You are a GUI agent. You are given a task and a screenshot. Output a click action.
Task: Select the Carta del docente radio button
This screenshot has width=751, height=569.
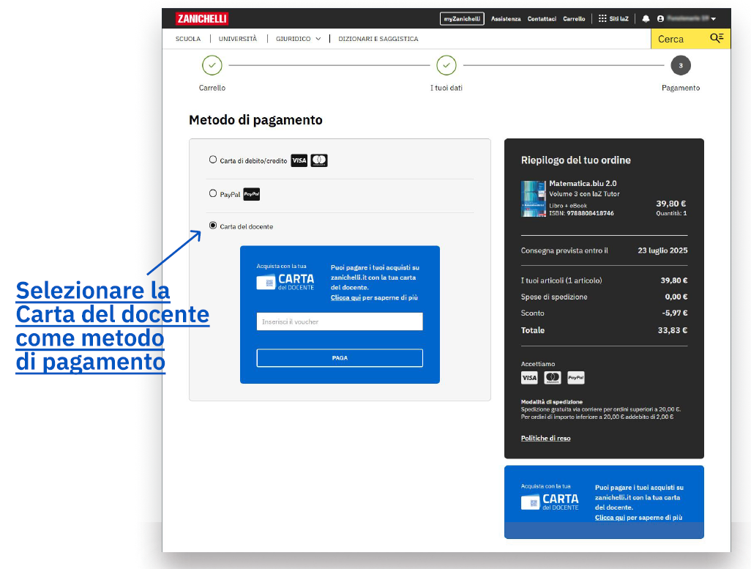(213, 226)
